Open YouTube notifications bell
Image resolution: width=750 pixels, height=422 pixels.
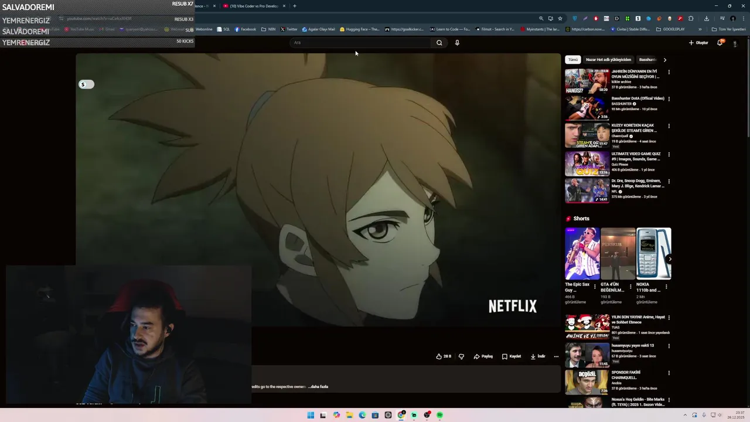(720, 42)
